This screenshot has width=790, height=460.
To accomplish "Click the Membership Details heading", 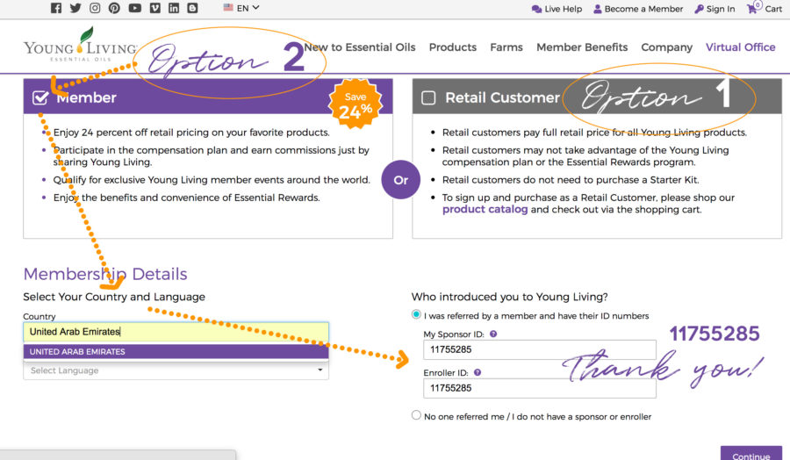I will coord(105,274).
